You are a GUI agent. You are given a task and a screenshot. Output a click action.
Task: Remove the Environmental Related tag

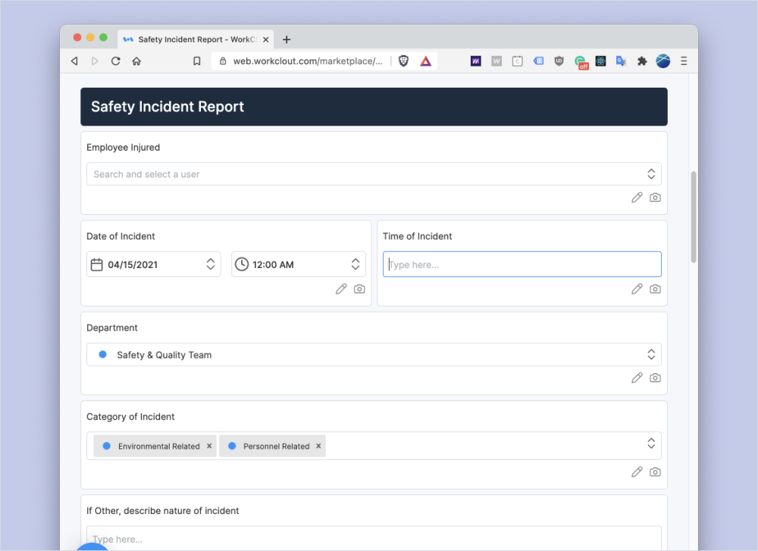[x=209, y=446]
